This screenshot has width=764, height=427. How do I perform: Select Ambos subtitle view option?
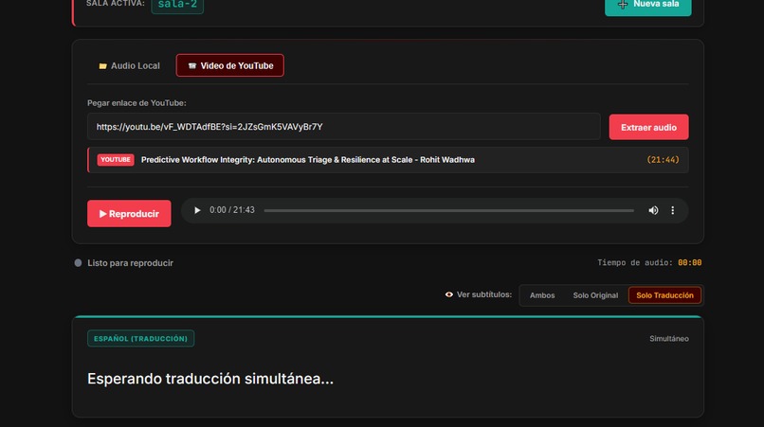coord(542,295)
